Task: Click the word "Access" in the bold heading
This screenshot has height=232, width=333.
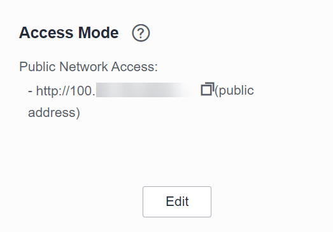Action: [x=46, y=32]
